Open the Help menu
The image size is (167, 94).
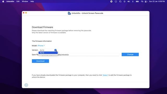point(32,1)
